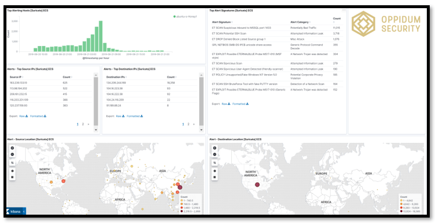This screenshot has width=435, height=224.
Task: Export Alert Signatures table as Formatted
Action: [241, 104]
